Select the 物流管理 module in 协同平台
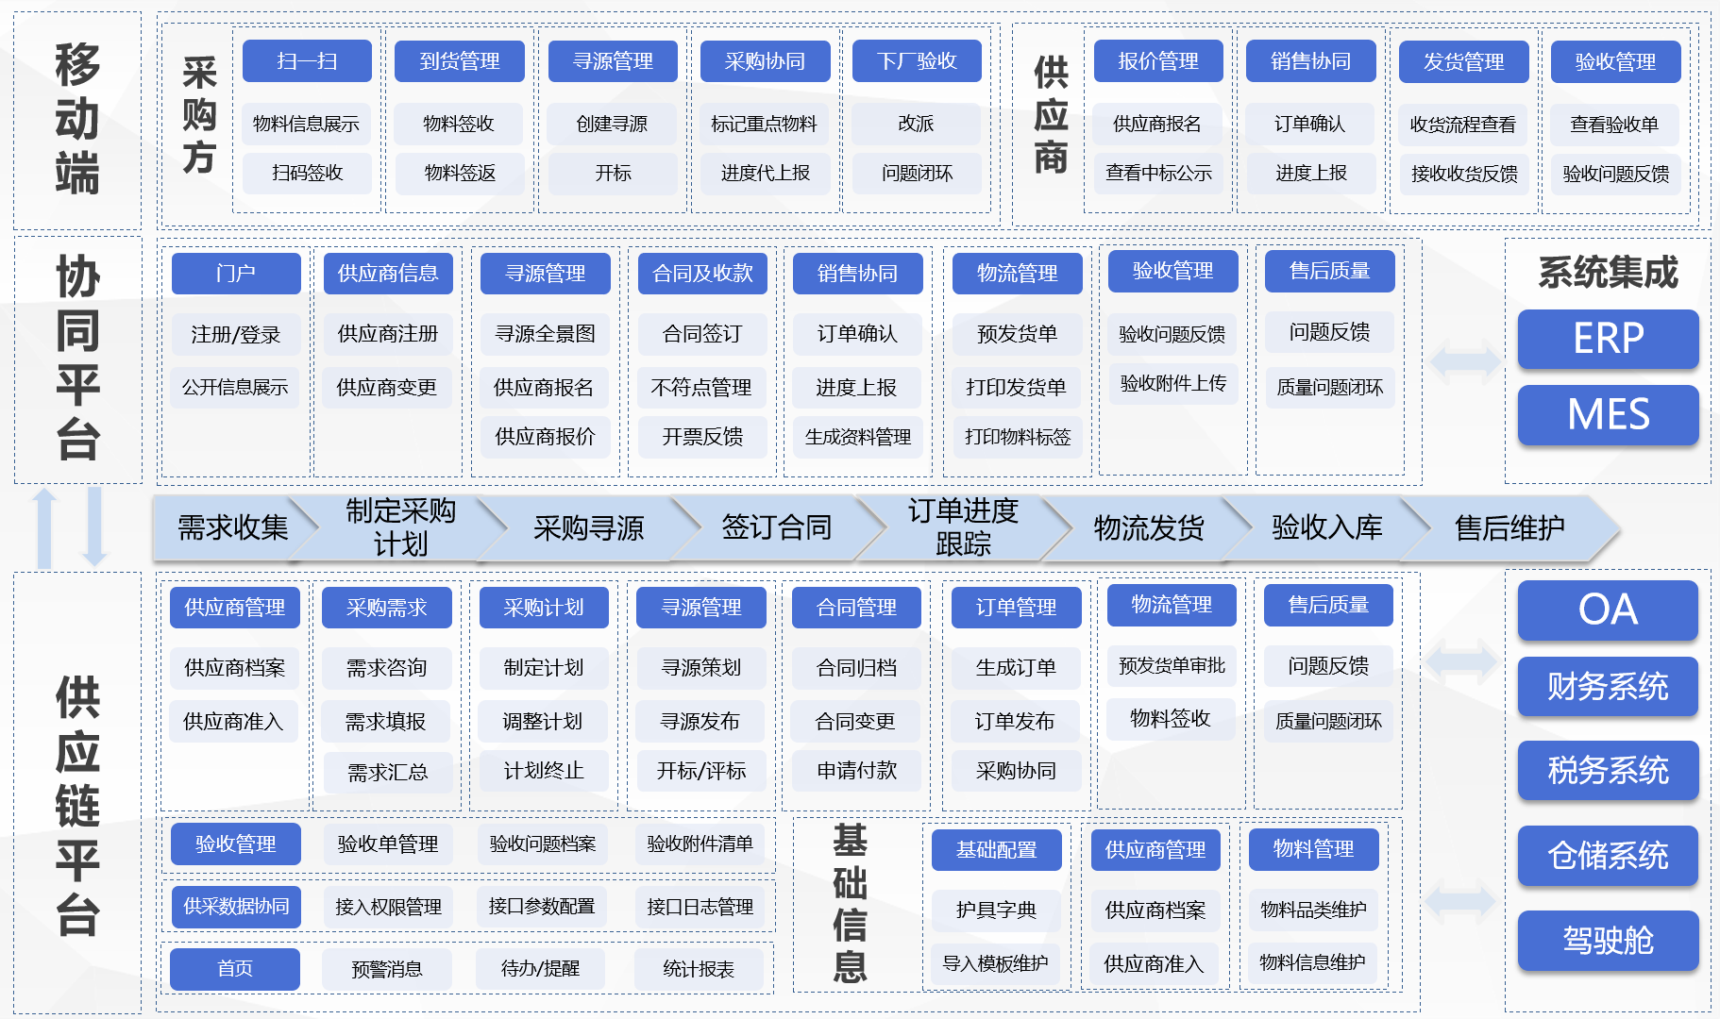1720x1019 pixels. pos(1015,274)
